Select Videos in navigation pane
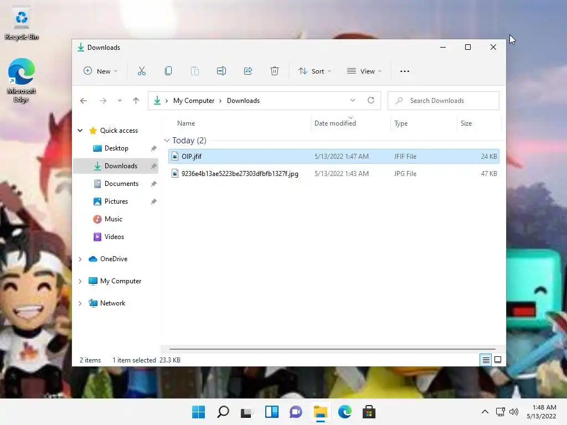The image size is (567, 425). (116, 237)
